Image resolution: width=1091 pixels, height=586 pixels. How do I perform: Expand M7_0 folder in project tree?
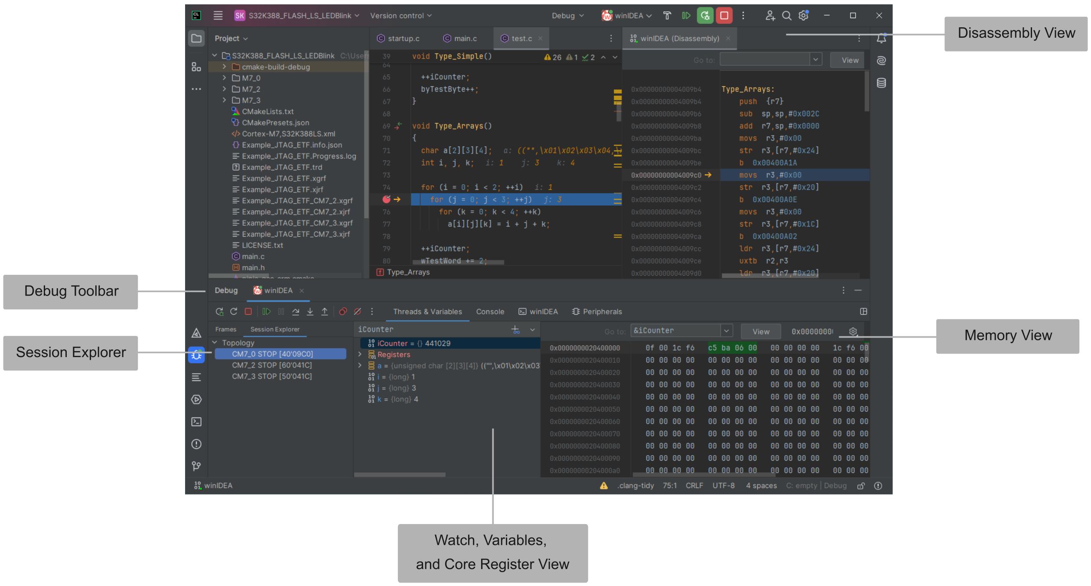(x=224, y=78)
